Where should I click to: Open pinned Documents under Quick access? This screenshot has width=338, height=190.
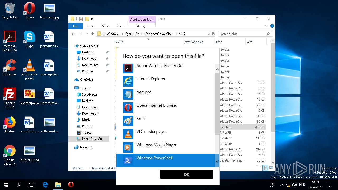90,65
